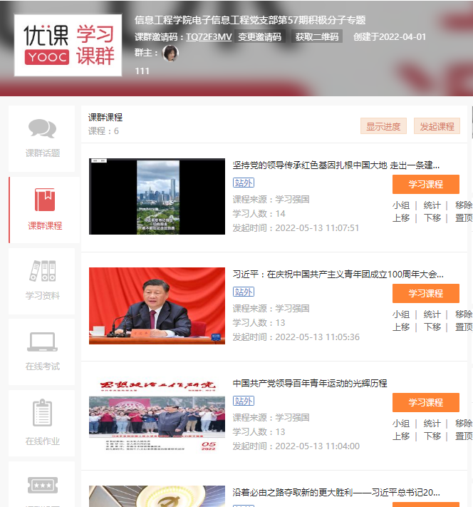
Task: Open thumbnail of 坚持党的领导 course
Action: 157,196
